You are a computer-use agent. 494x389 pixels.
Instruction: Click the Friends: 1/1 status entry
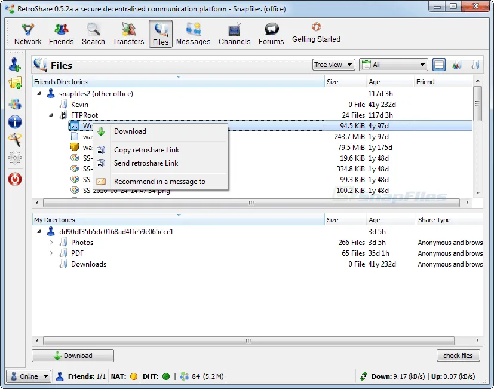point(81,376)
